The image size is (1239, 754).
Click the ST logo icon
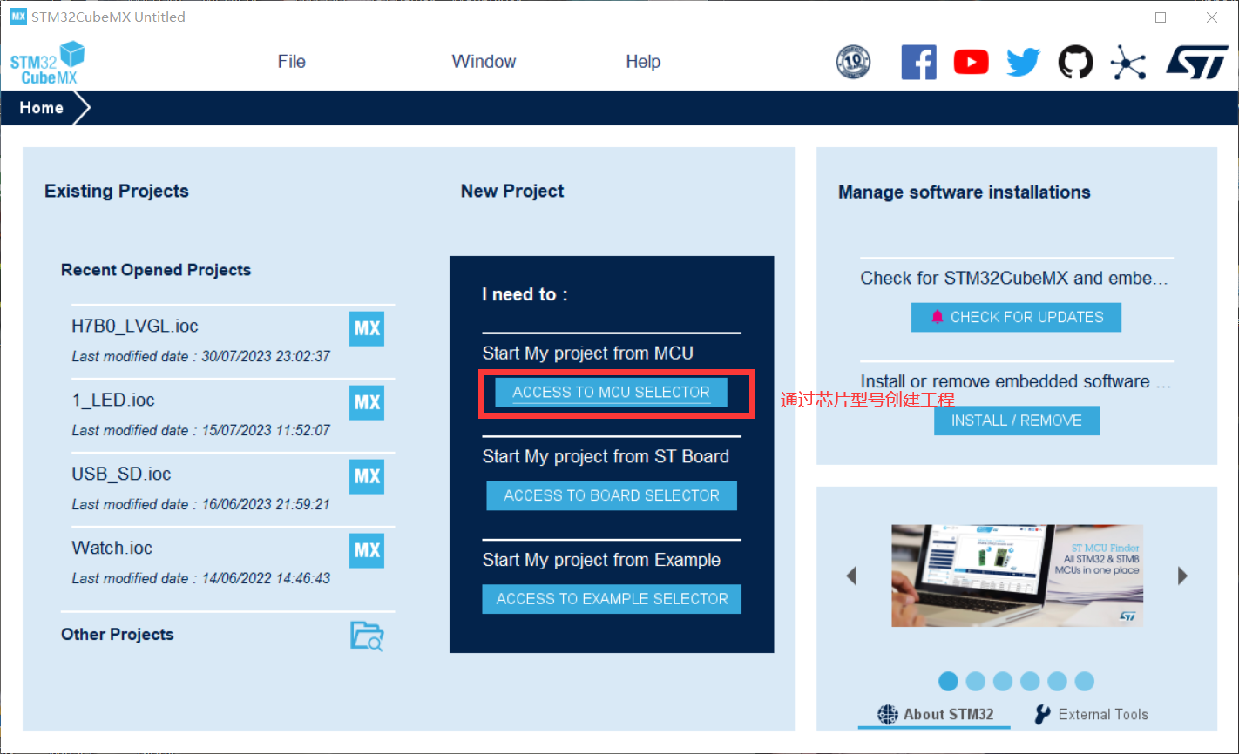click(x=1197, y=63)
